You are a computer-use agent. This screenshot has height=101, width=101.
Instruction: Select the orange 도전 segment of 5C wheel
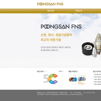point(55,75)
